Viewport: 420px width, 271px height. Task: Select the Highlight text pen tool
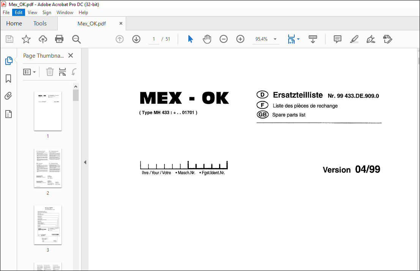(x=354, y=39)
